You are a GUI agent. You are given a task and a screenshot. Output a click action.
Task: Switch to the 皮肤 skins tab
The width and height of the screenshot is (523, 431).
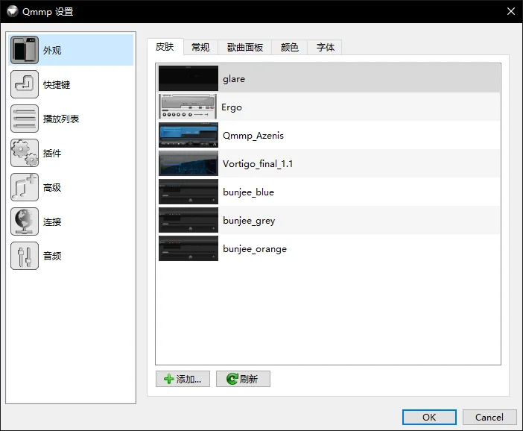165,47
